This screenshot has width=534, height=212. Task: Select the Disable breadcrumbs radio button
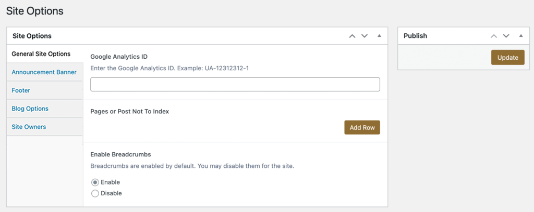pyautogui.click(x=95, y=193)
